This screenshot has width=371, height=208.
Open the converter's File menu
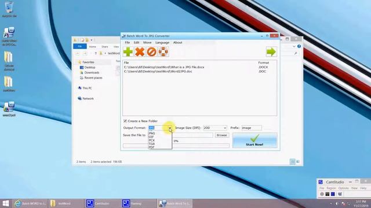[128, 42]
